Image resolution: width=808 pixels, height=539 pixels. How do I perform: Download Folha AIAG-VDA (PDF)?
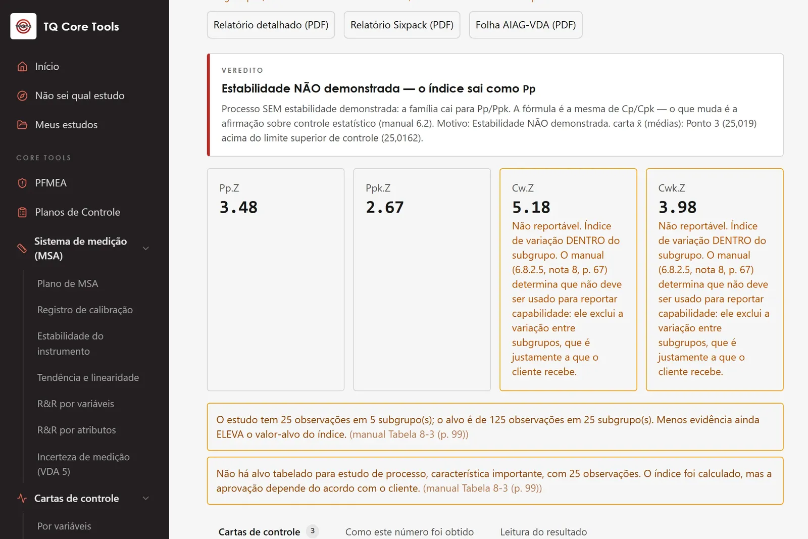coord(526,25)
